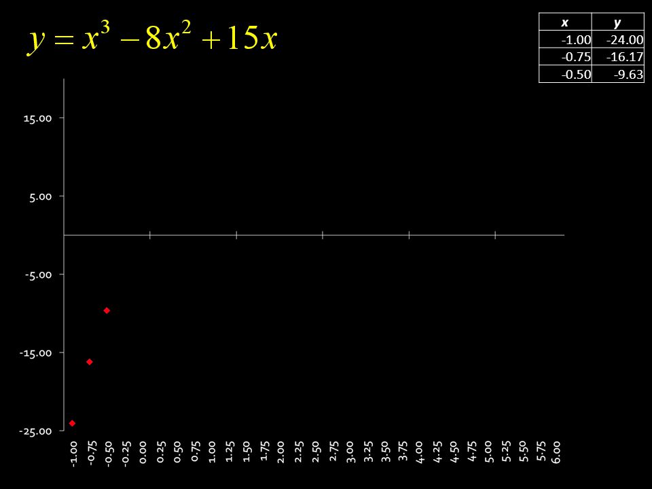Select table cell -1.00
Screen dimensions: 652x489
point(565,39)
